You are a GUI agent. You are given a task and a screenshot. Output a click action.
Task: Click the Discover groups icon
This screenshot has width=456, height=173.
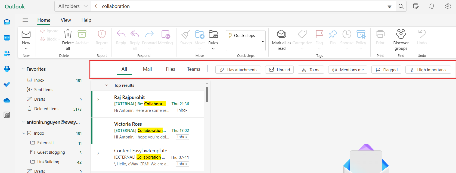click(401, 34)
